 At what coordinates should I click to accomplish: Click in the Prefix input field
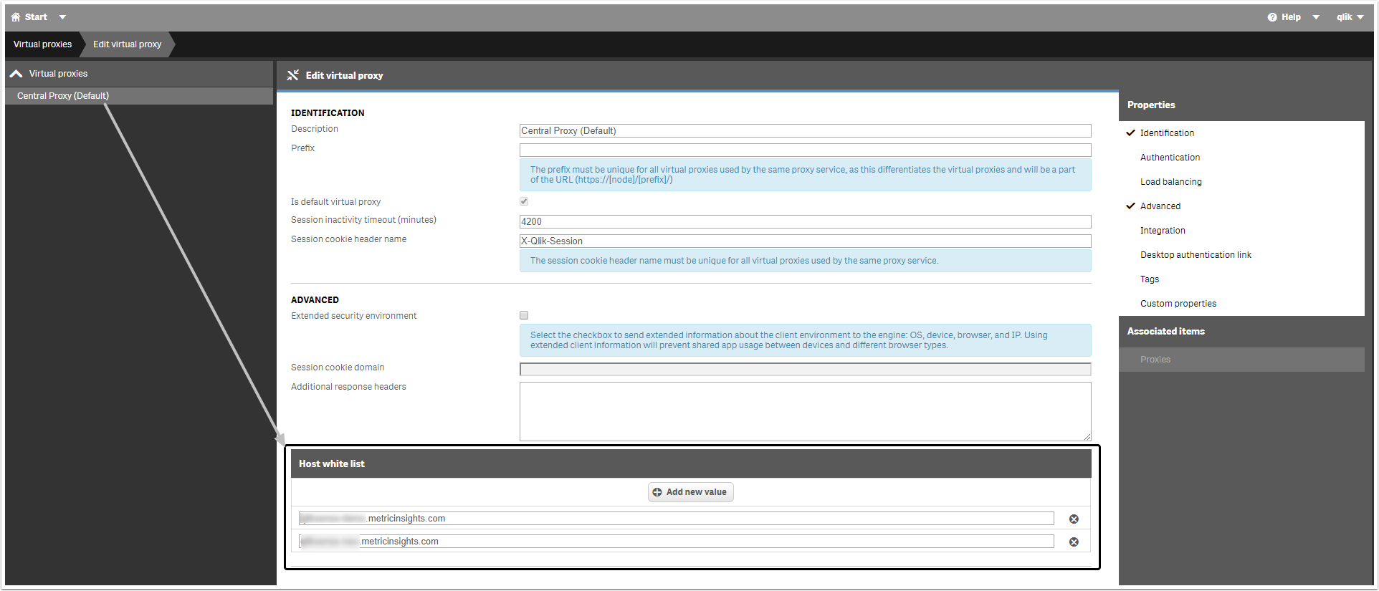tap(805, 150)
